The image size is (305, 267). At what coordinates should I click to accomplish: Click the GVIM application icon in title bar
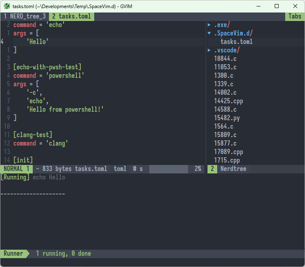click(7, 6)
